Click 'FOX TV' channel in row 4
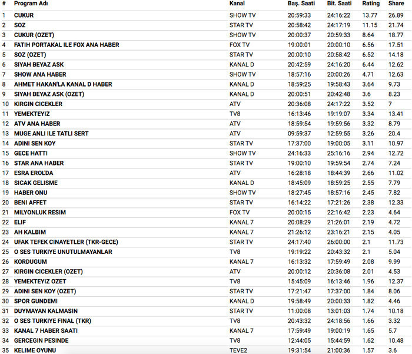The width and height of the screenshot is (412, 354). [x=240, y=45]
